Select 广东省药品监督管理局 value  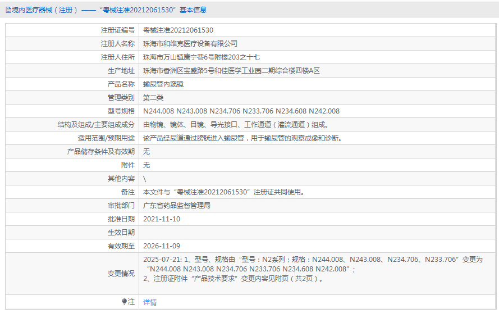point(177,206)
